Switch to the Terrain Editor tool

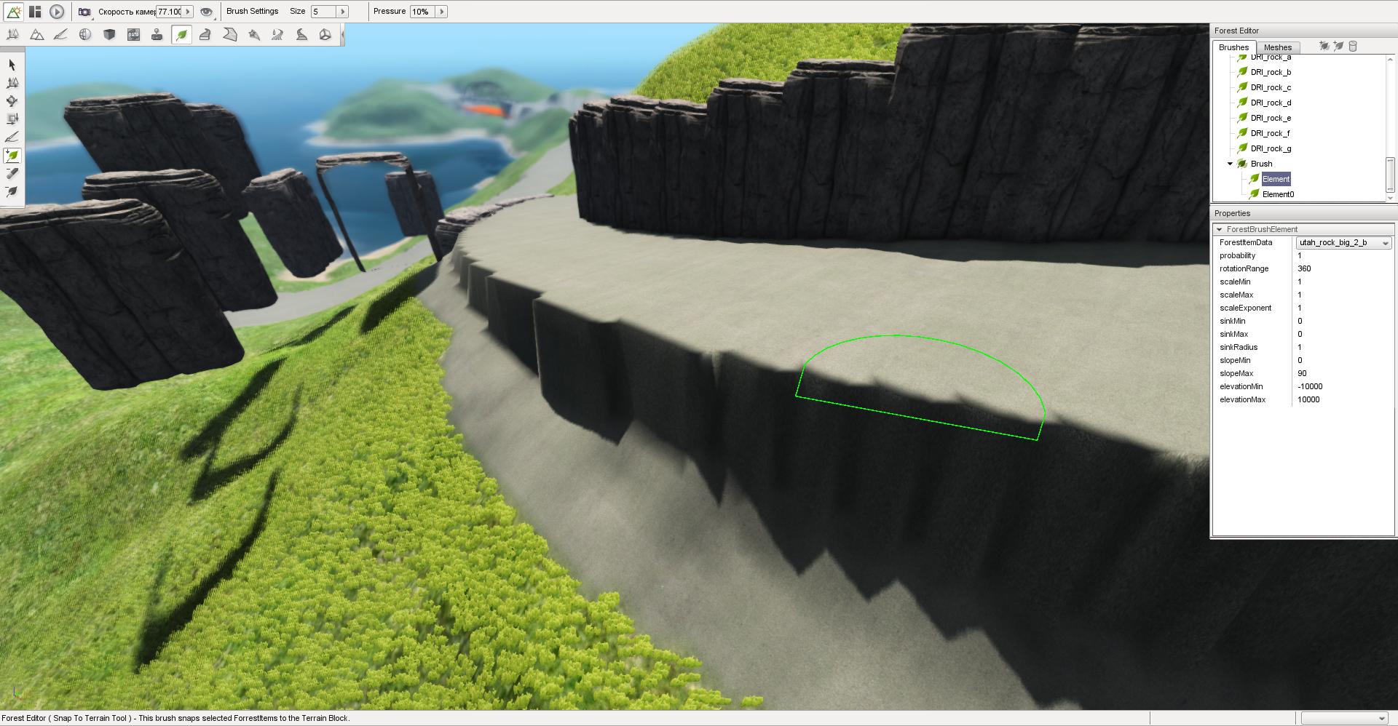point(36,34)
